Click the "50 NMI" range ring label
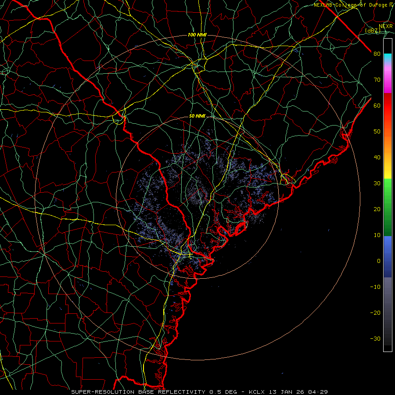This screenshot has height=395, width=395. click(x=197, y=116)
